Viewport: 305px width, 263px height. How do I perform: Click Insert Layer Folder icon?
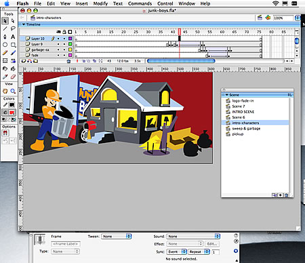35,61
